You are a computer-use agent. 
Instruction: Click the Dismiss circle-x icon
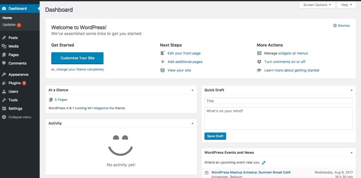tap(335, 26)
